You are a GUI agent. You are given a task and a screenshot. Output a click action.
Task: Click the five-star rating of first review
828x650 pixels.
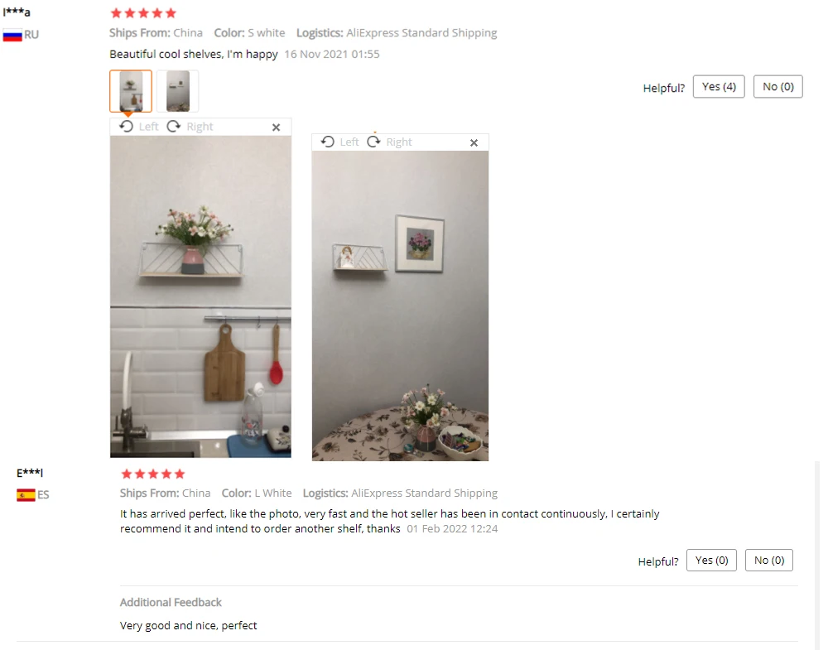[x=143, y=13]
